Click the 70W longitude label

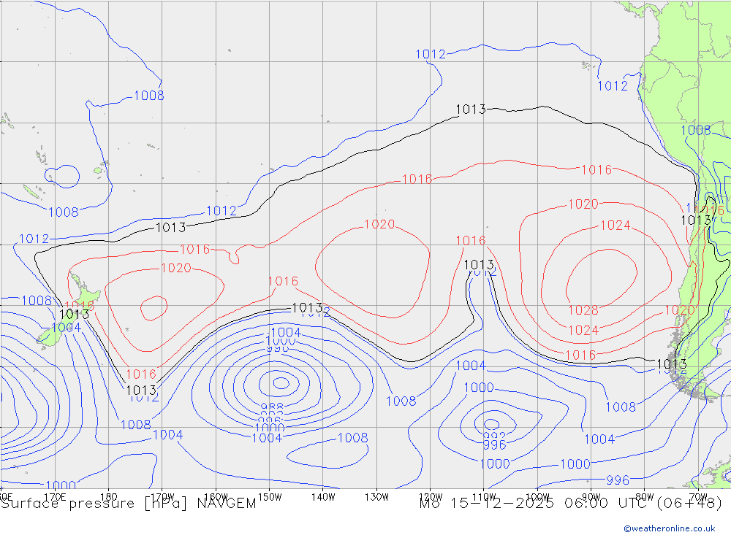(698, 497)
